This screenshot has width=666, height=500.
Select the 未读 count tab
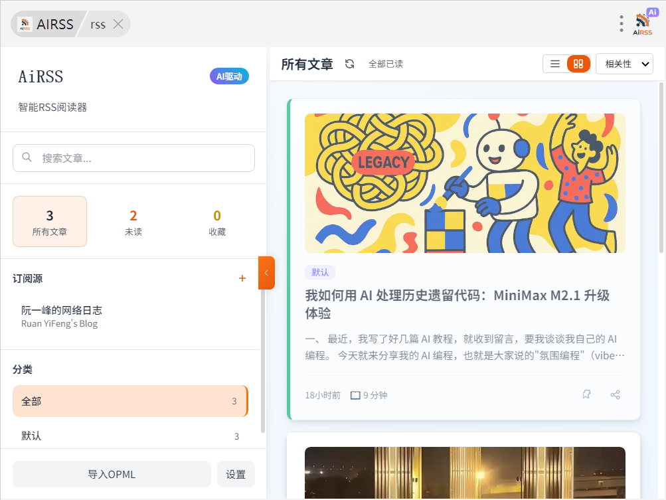click(133, 221)
